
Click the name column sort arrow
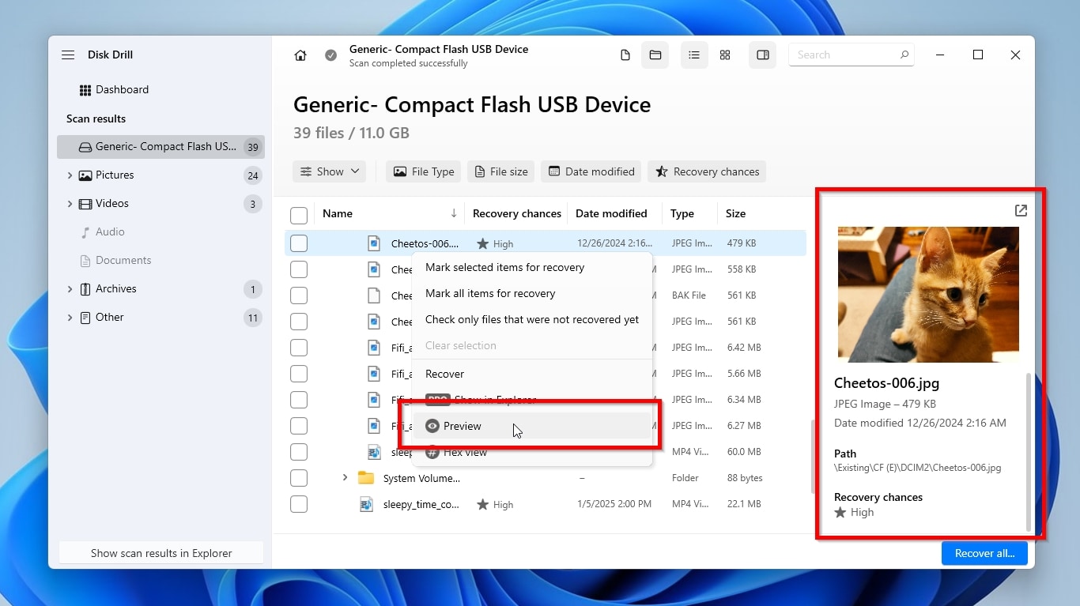point(454,213)
